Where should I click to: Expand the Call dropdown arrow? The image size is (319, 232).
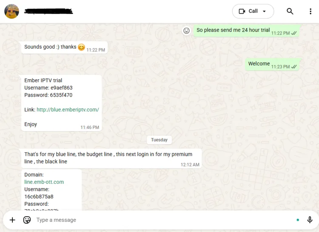265,11
